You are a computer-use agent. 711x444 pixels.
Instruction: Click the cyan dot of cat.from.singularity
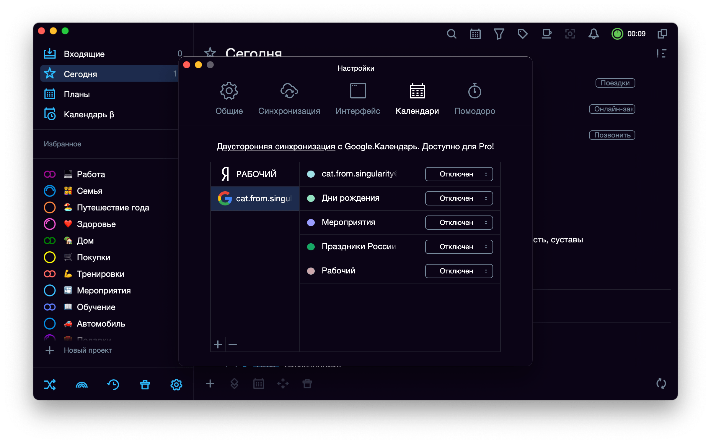tap(311, 174)
